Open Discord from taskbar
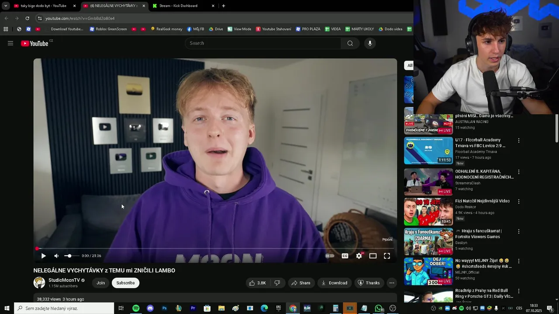Screen dimensions: 559x314 tap(150, 308)
